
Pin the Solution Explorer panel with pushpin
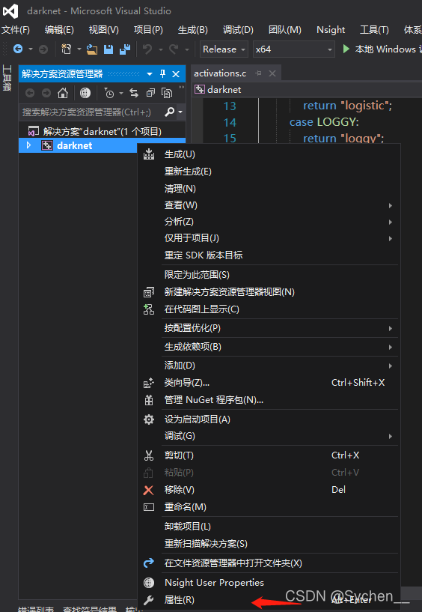point(162,73)
